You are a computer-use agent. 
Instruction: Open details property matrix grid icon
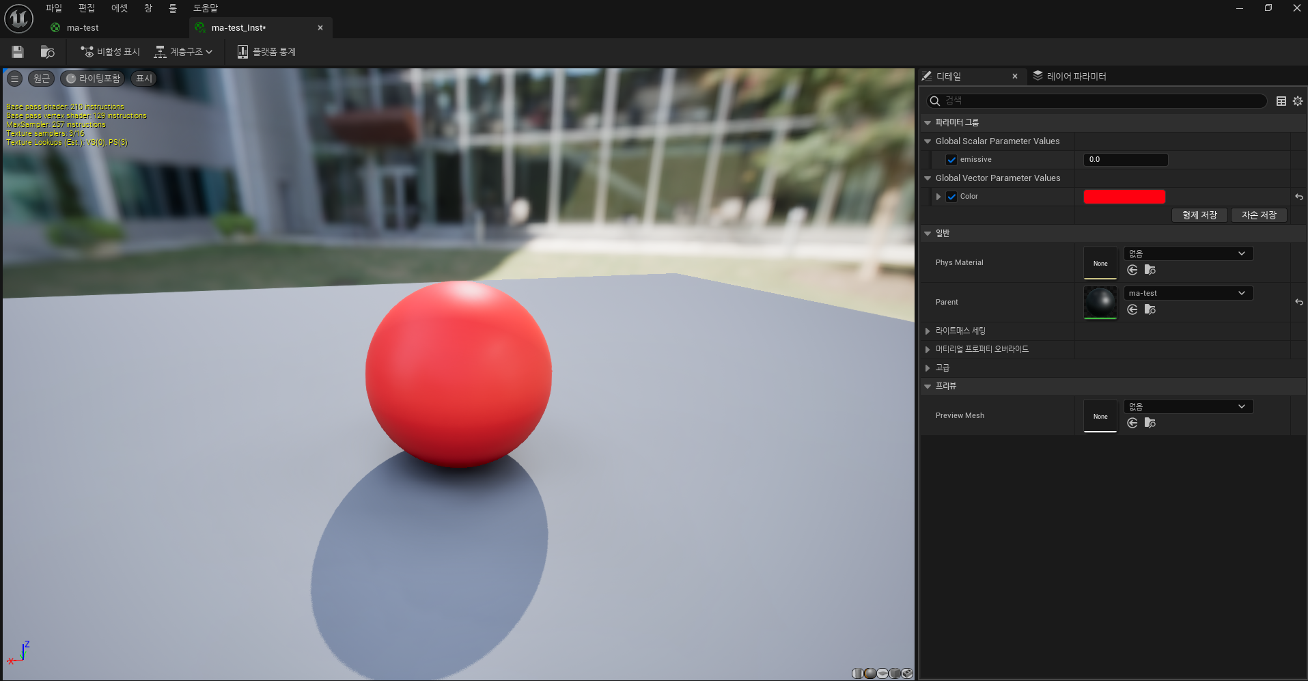[x=1281, y=101]
